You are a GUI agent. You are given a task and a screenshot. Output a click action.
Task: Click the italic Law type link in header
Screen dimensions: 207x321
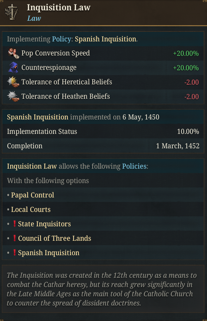tap(34, 18)
